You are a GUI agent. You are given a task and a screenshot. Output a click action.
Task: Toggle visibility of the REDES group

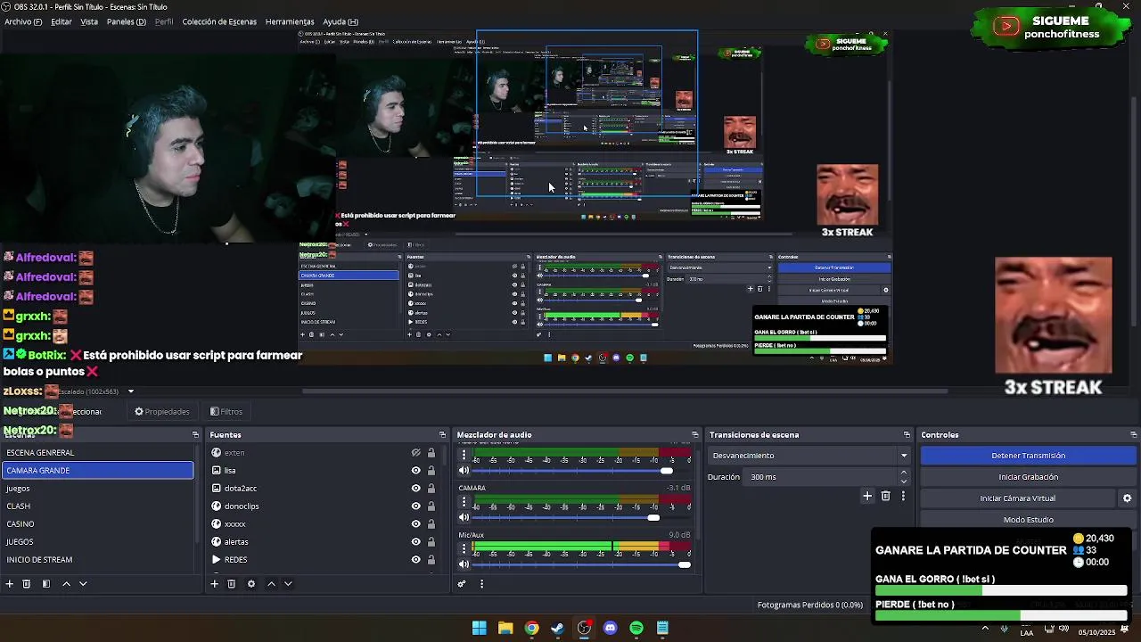coord(415,559)
